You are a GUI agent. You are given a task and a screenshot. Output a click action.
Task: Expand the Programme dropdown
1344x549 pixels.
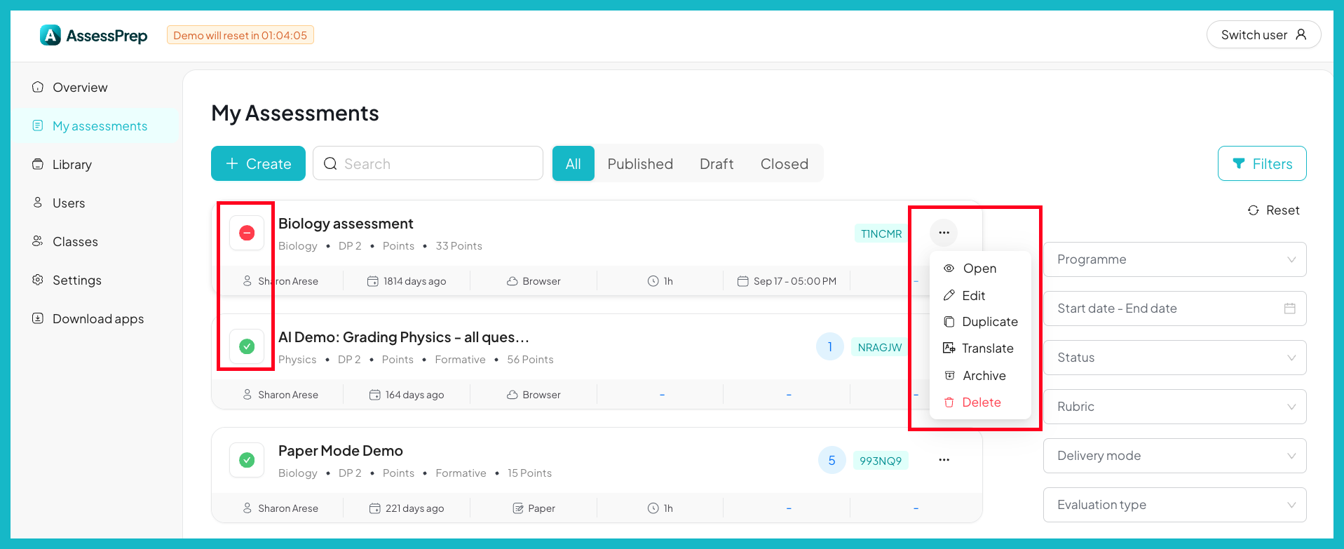tap(1175, 259)
